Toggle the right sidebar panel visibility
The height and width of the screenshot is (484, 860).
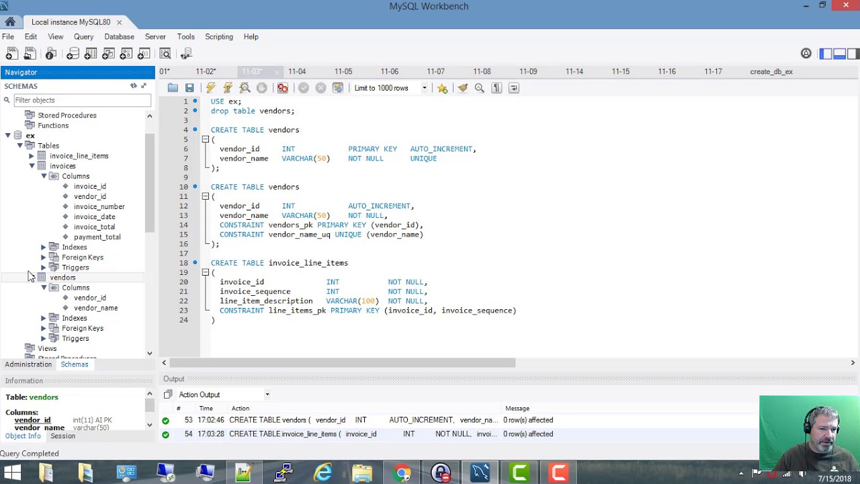[x=853, y=54]
